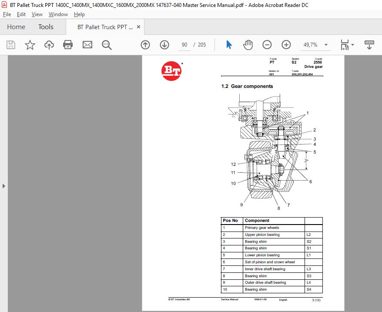The width and height of the screenshot is (382, 312).
Task: Open the fit page width tool
Action: (x=345, y=45)
